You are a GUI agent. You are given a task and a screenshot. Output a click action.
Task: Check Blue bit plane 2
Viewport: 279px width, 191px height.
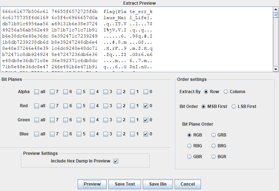pos(119,134)
